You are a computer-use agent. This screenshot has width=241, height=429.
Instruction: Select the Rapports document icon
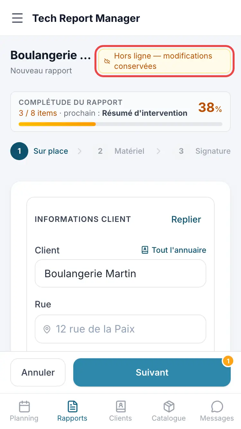click(72, 406)
